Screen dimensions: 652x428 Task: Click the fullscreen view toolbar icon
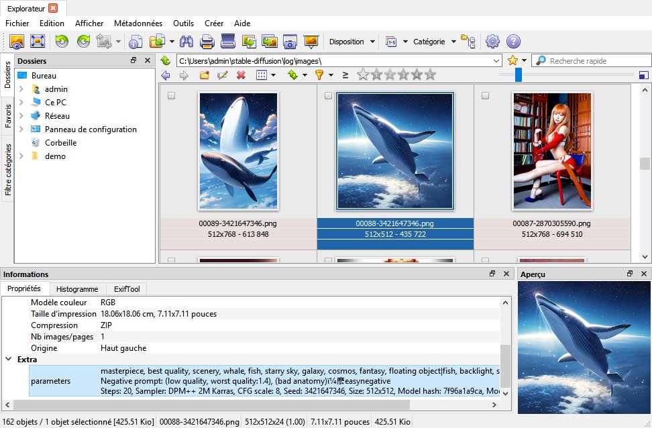[38, 42]
